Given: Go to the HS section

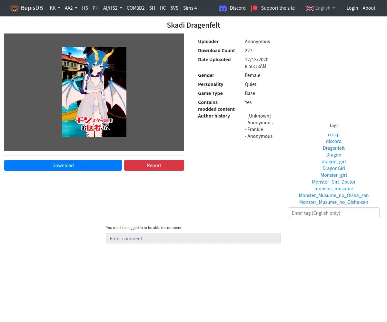Looking at the screenshot, I should (x=85, y=8).
